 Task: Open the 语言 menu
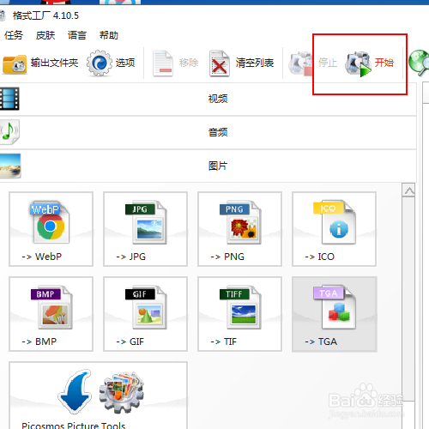pyautogui.click(x=77, y=35)
